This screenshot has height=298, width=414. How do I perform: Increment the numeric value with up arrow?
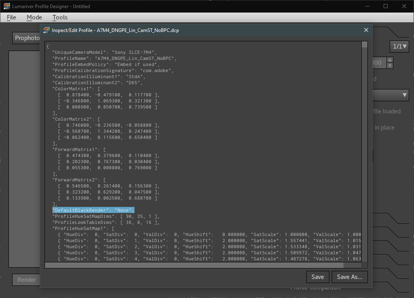point(390,60)
